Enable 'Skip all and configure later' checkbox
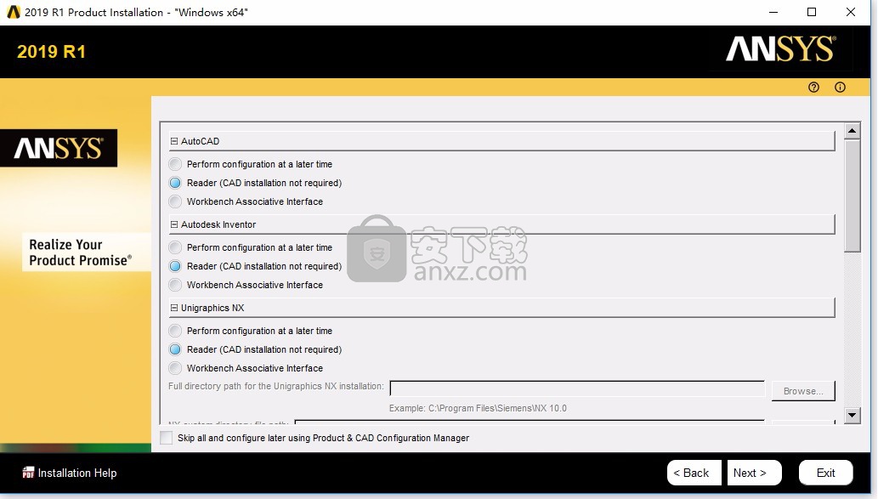This screenshot has height=499, width=878. [167, 438]
